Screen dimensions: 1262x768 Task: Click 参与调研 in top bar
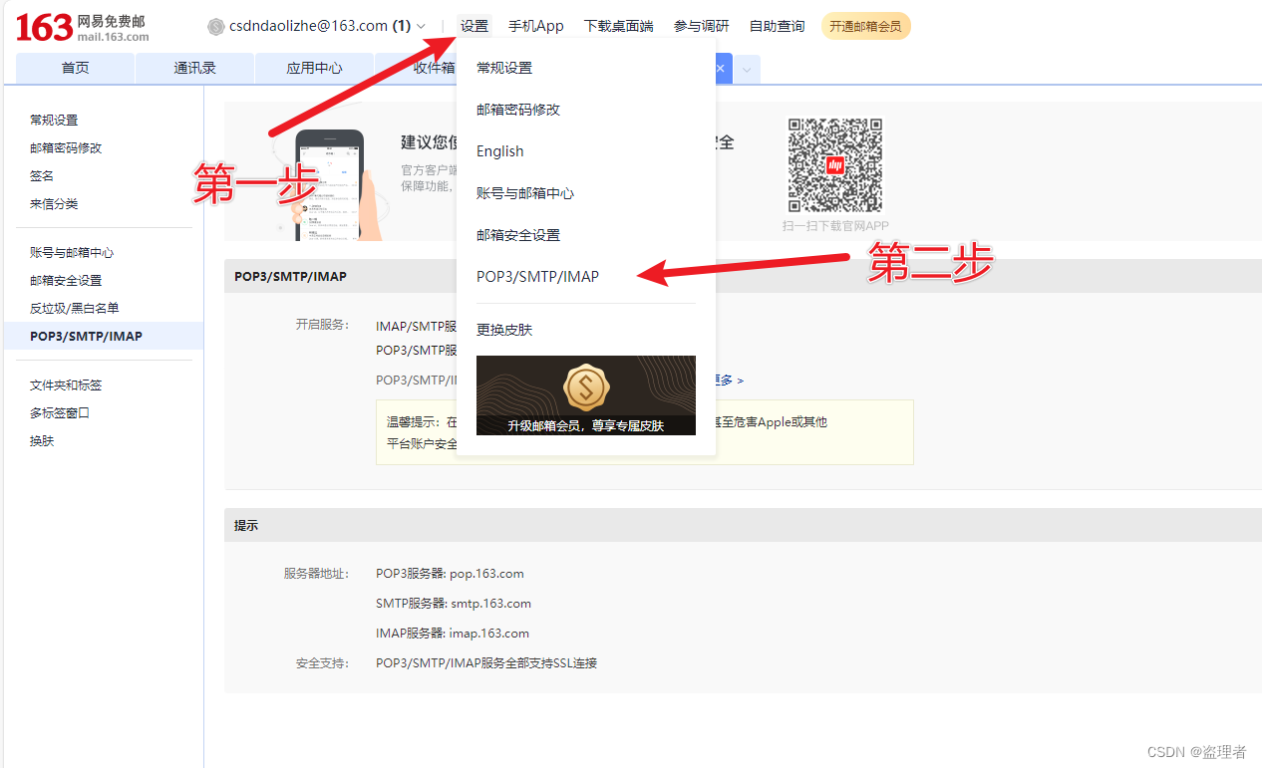[x=702, y=26]
